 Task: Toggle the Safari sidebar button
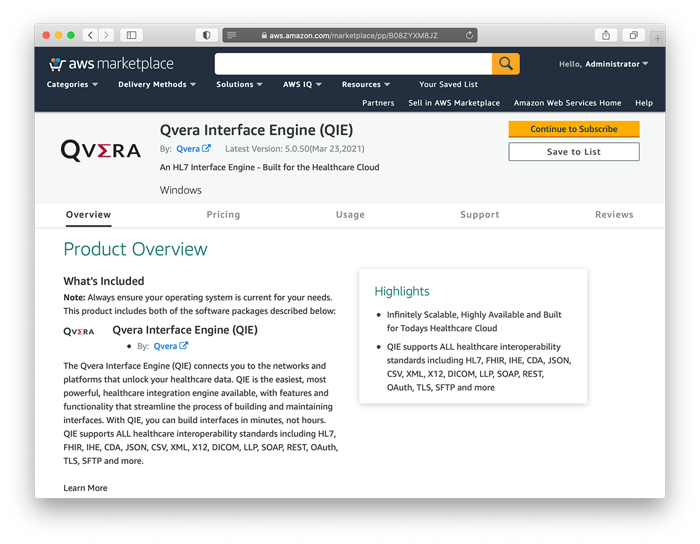tap(131, 35)
